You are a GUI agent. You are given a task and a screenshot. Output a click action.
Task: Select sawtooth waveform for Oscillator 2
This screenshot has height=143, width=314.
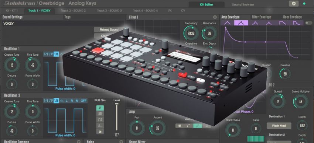click(x=46, y=101)
